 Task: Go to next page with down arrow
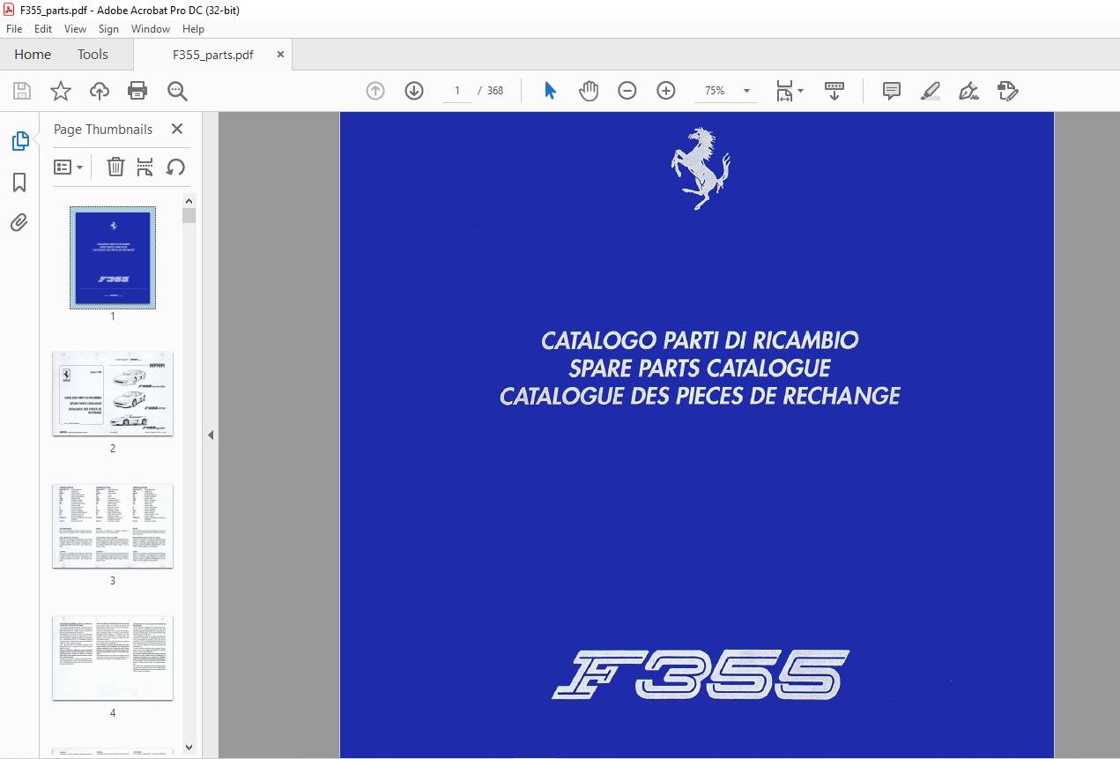(x=414, y=91)
